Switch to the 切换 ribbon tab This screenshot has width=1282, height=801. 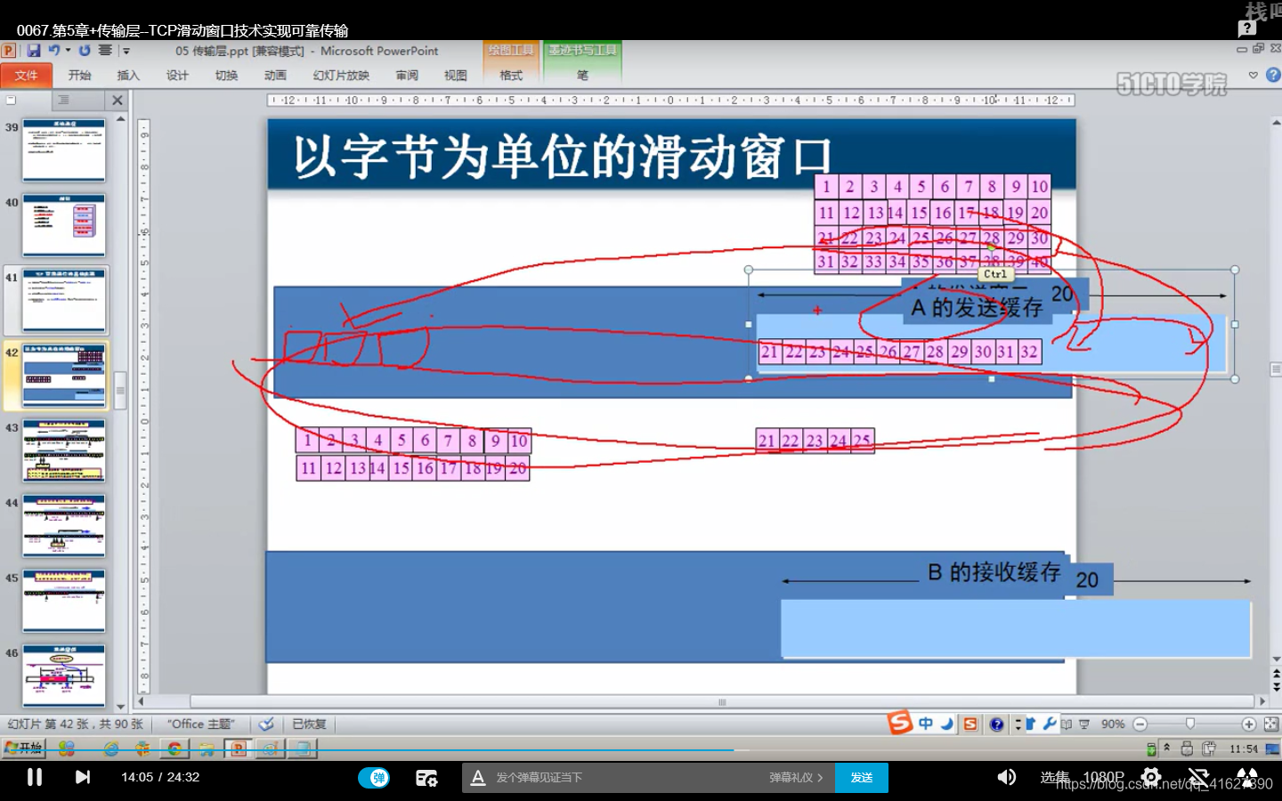click(x=226, y=76)
